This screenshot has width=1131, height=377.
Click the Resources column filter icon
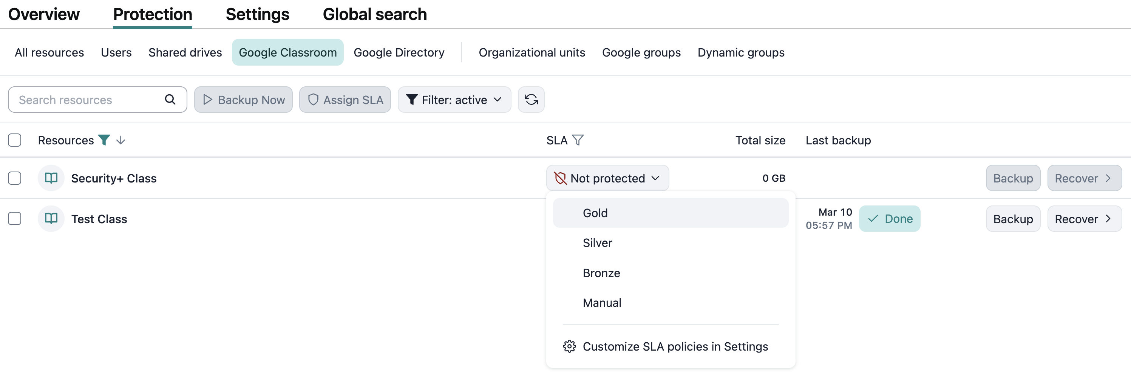(x=104, y=140)
